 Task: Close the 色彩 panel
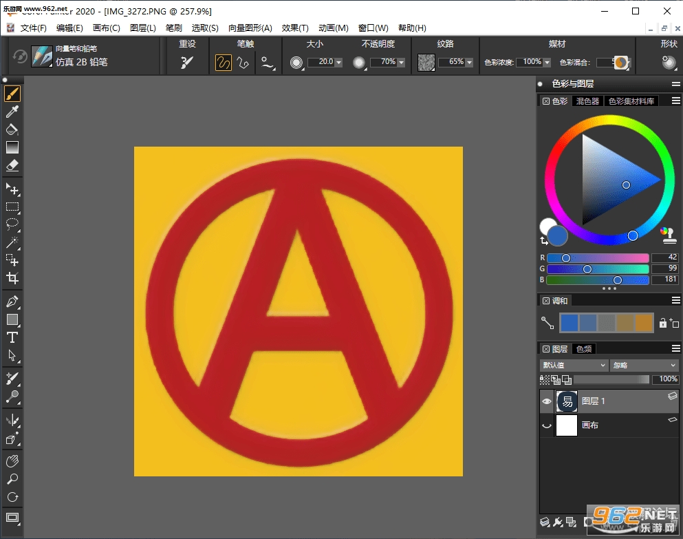[546, 101]
